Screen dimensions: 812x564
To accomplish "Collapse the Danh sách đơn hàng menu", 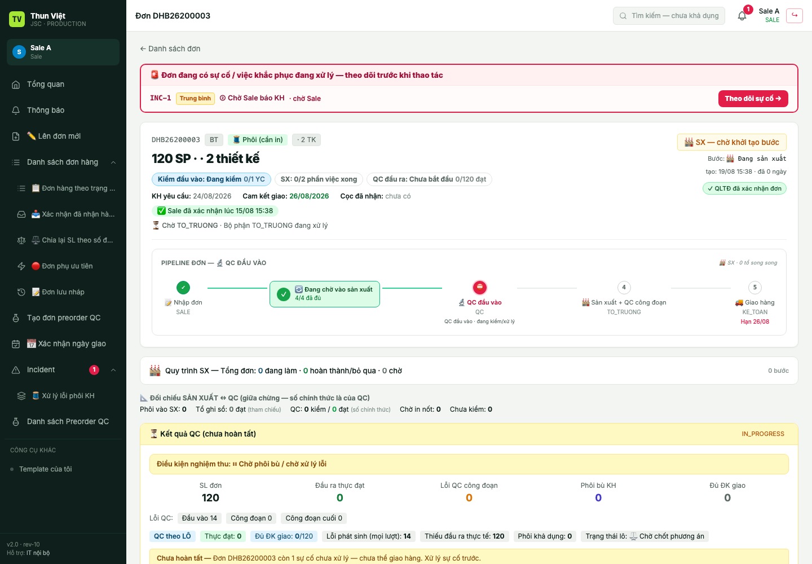I will [x=113, y=162].
